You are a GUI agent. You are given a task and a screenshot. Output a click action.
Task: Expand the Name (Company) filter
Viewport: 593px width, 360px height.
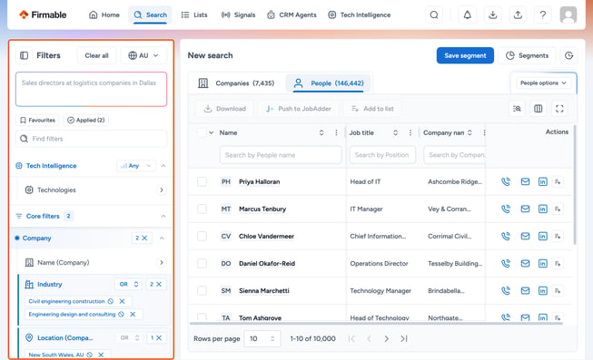162,263
